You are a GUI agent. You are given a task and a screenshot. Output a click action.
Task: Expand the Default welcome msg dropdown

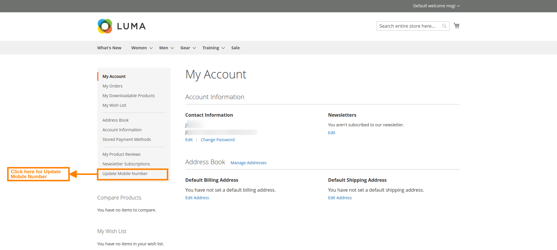point(436,6)
